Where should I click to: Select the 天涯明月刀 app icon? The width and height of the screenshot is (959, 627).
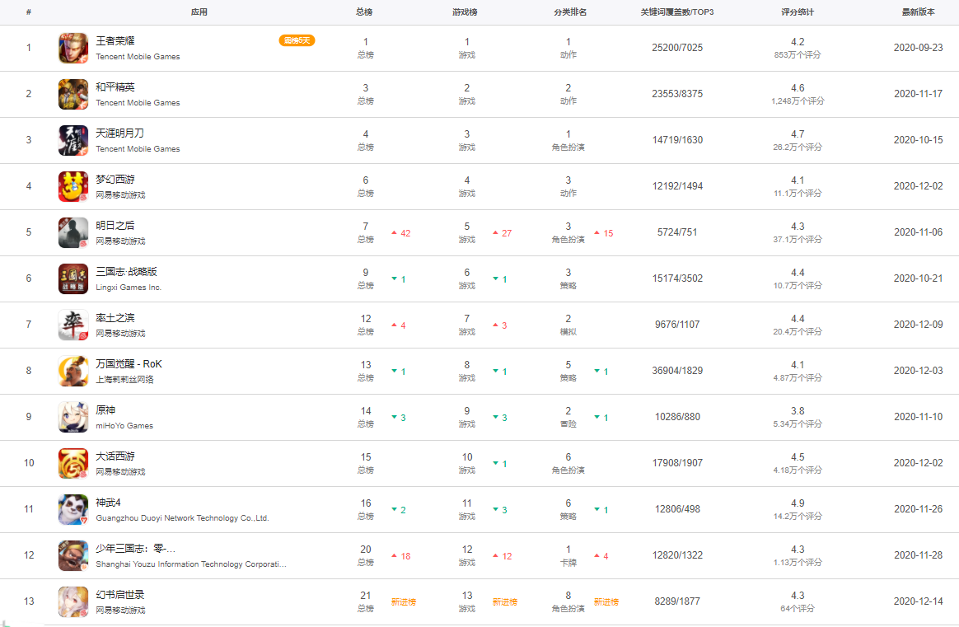pos(73,140)
